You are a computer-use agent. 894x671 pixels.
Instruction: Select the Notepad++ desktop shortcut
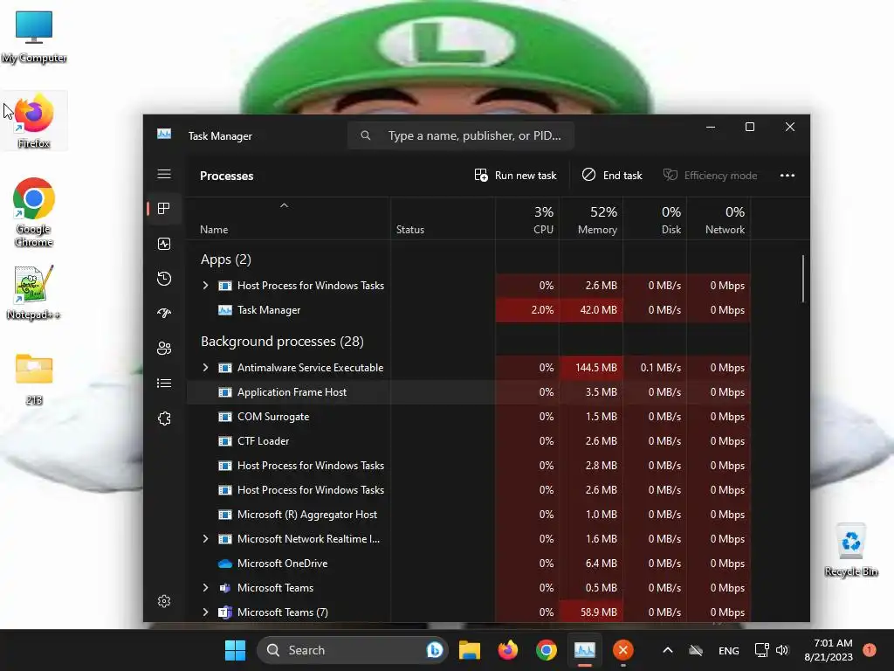coord(34,293)
